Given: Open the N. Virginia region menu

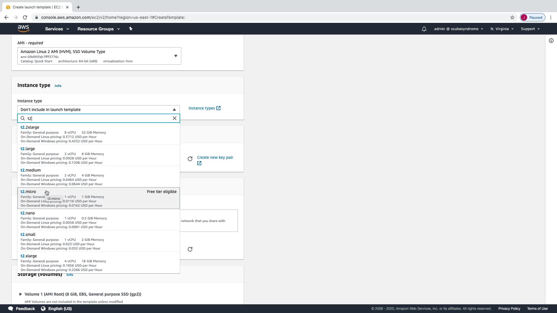Looking at the screenshot, I should 502,29.
